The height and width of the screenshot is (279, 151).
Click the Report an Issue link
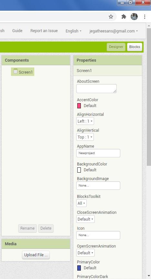click(44, 31)
